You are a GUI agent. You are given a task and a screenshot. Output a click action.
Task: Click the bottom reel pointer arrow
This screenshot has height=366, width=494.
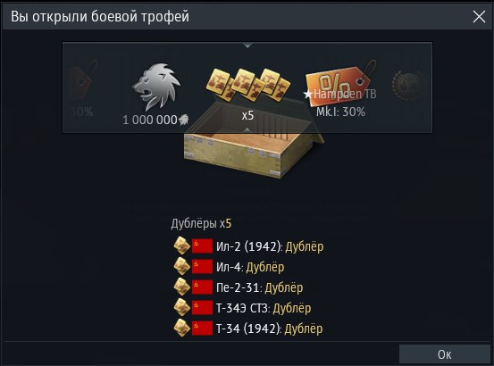(247, 130)
